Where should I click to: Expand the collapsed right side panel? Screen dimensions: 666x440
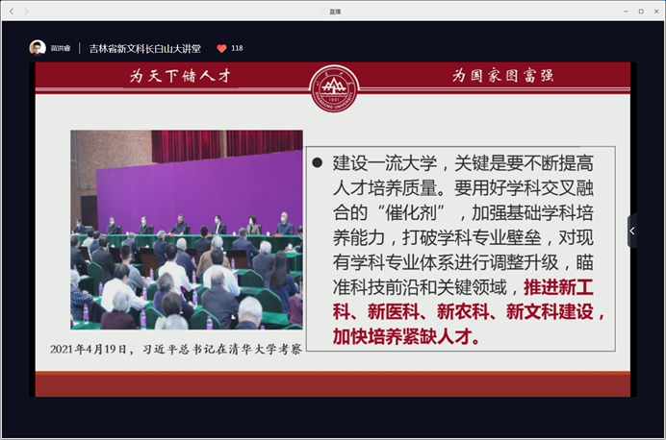[631, 232]
